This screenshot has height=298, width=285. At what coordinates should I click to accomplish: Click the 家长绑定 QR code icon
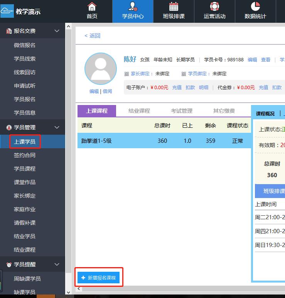point(126,74)
